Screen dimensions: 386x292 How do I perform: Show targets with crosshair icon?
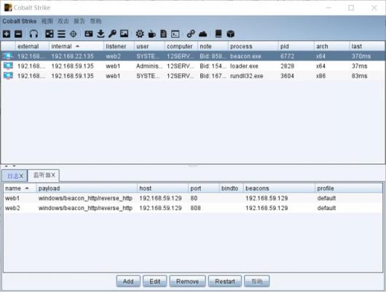pyautogui.click(x=74, y=34)
